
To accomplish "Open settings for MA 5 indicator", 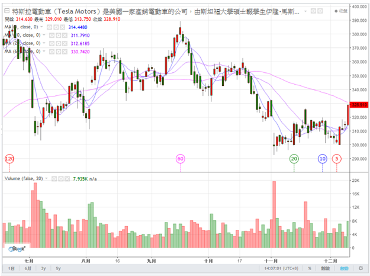I will (x=56, y=27).
